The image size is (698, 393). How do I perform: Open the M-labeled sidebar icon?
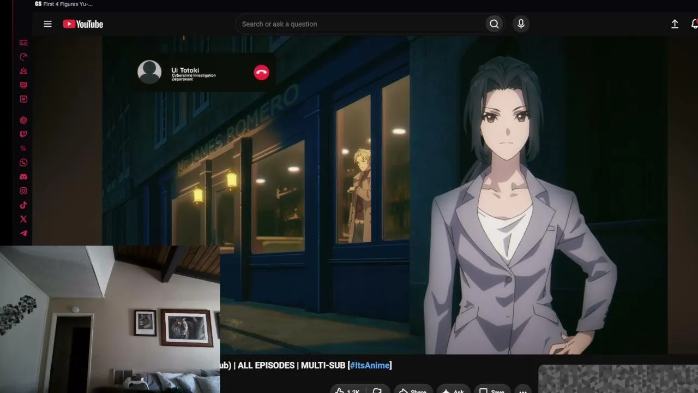tap(23, 99)
